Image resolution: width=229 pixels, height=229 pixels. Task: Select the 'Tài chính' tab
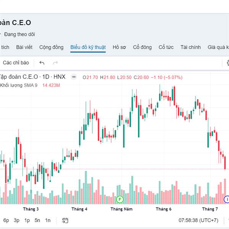click(190, 47)
